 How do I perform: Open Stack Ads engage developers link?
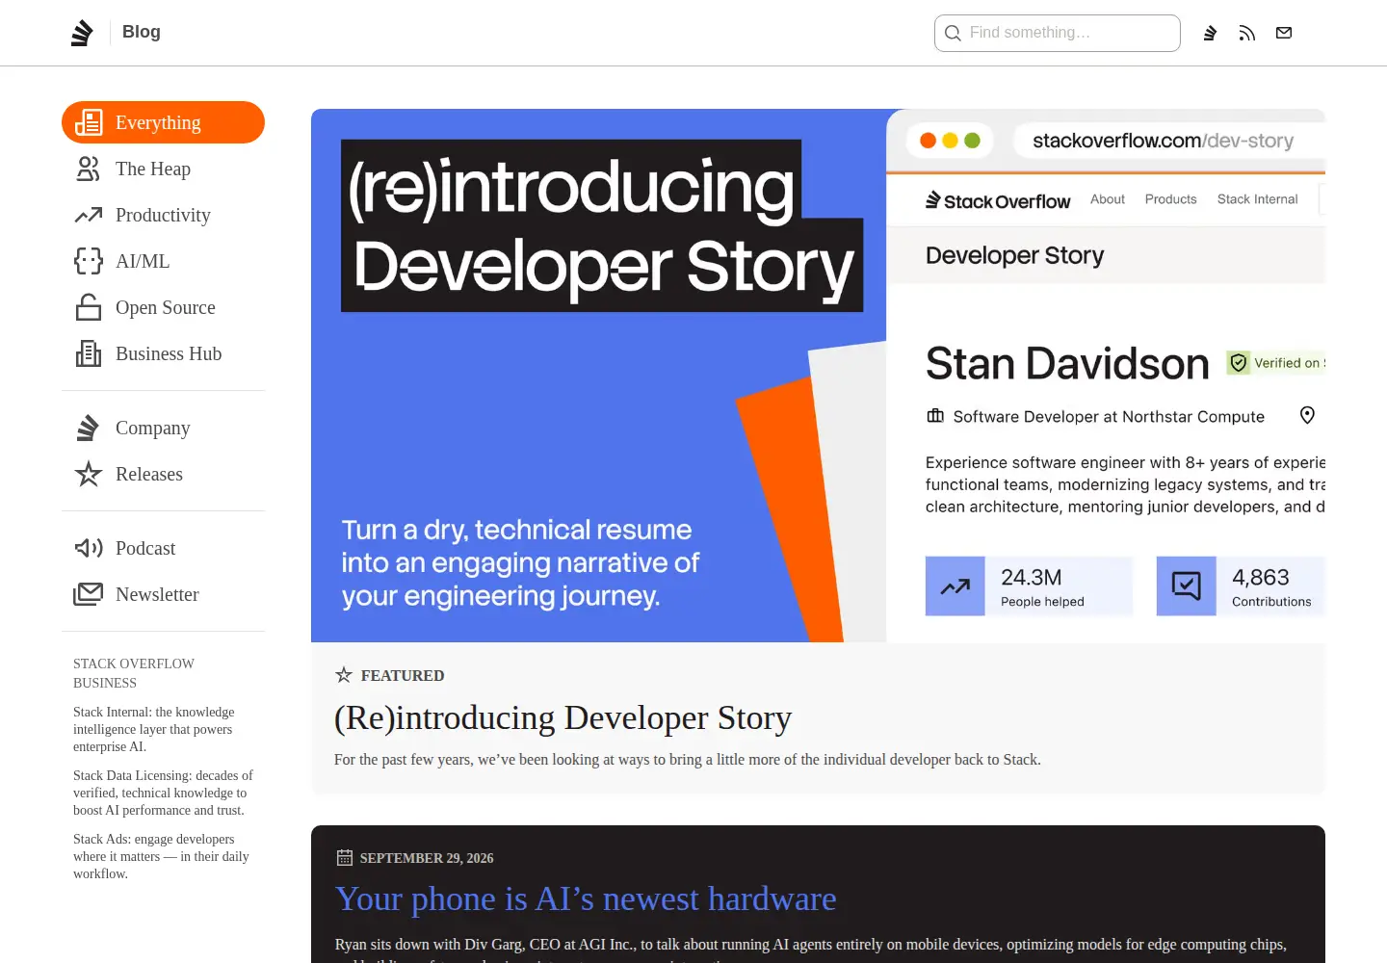click(161, 856)
